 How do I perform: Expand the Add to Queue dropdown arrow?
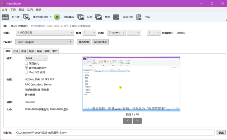[51, 17]
